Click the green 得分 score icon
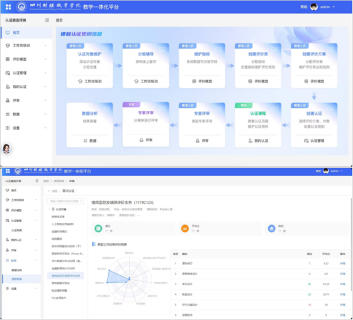The height and width of the screenshot is (320, 353). [x=97, y=227]
